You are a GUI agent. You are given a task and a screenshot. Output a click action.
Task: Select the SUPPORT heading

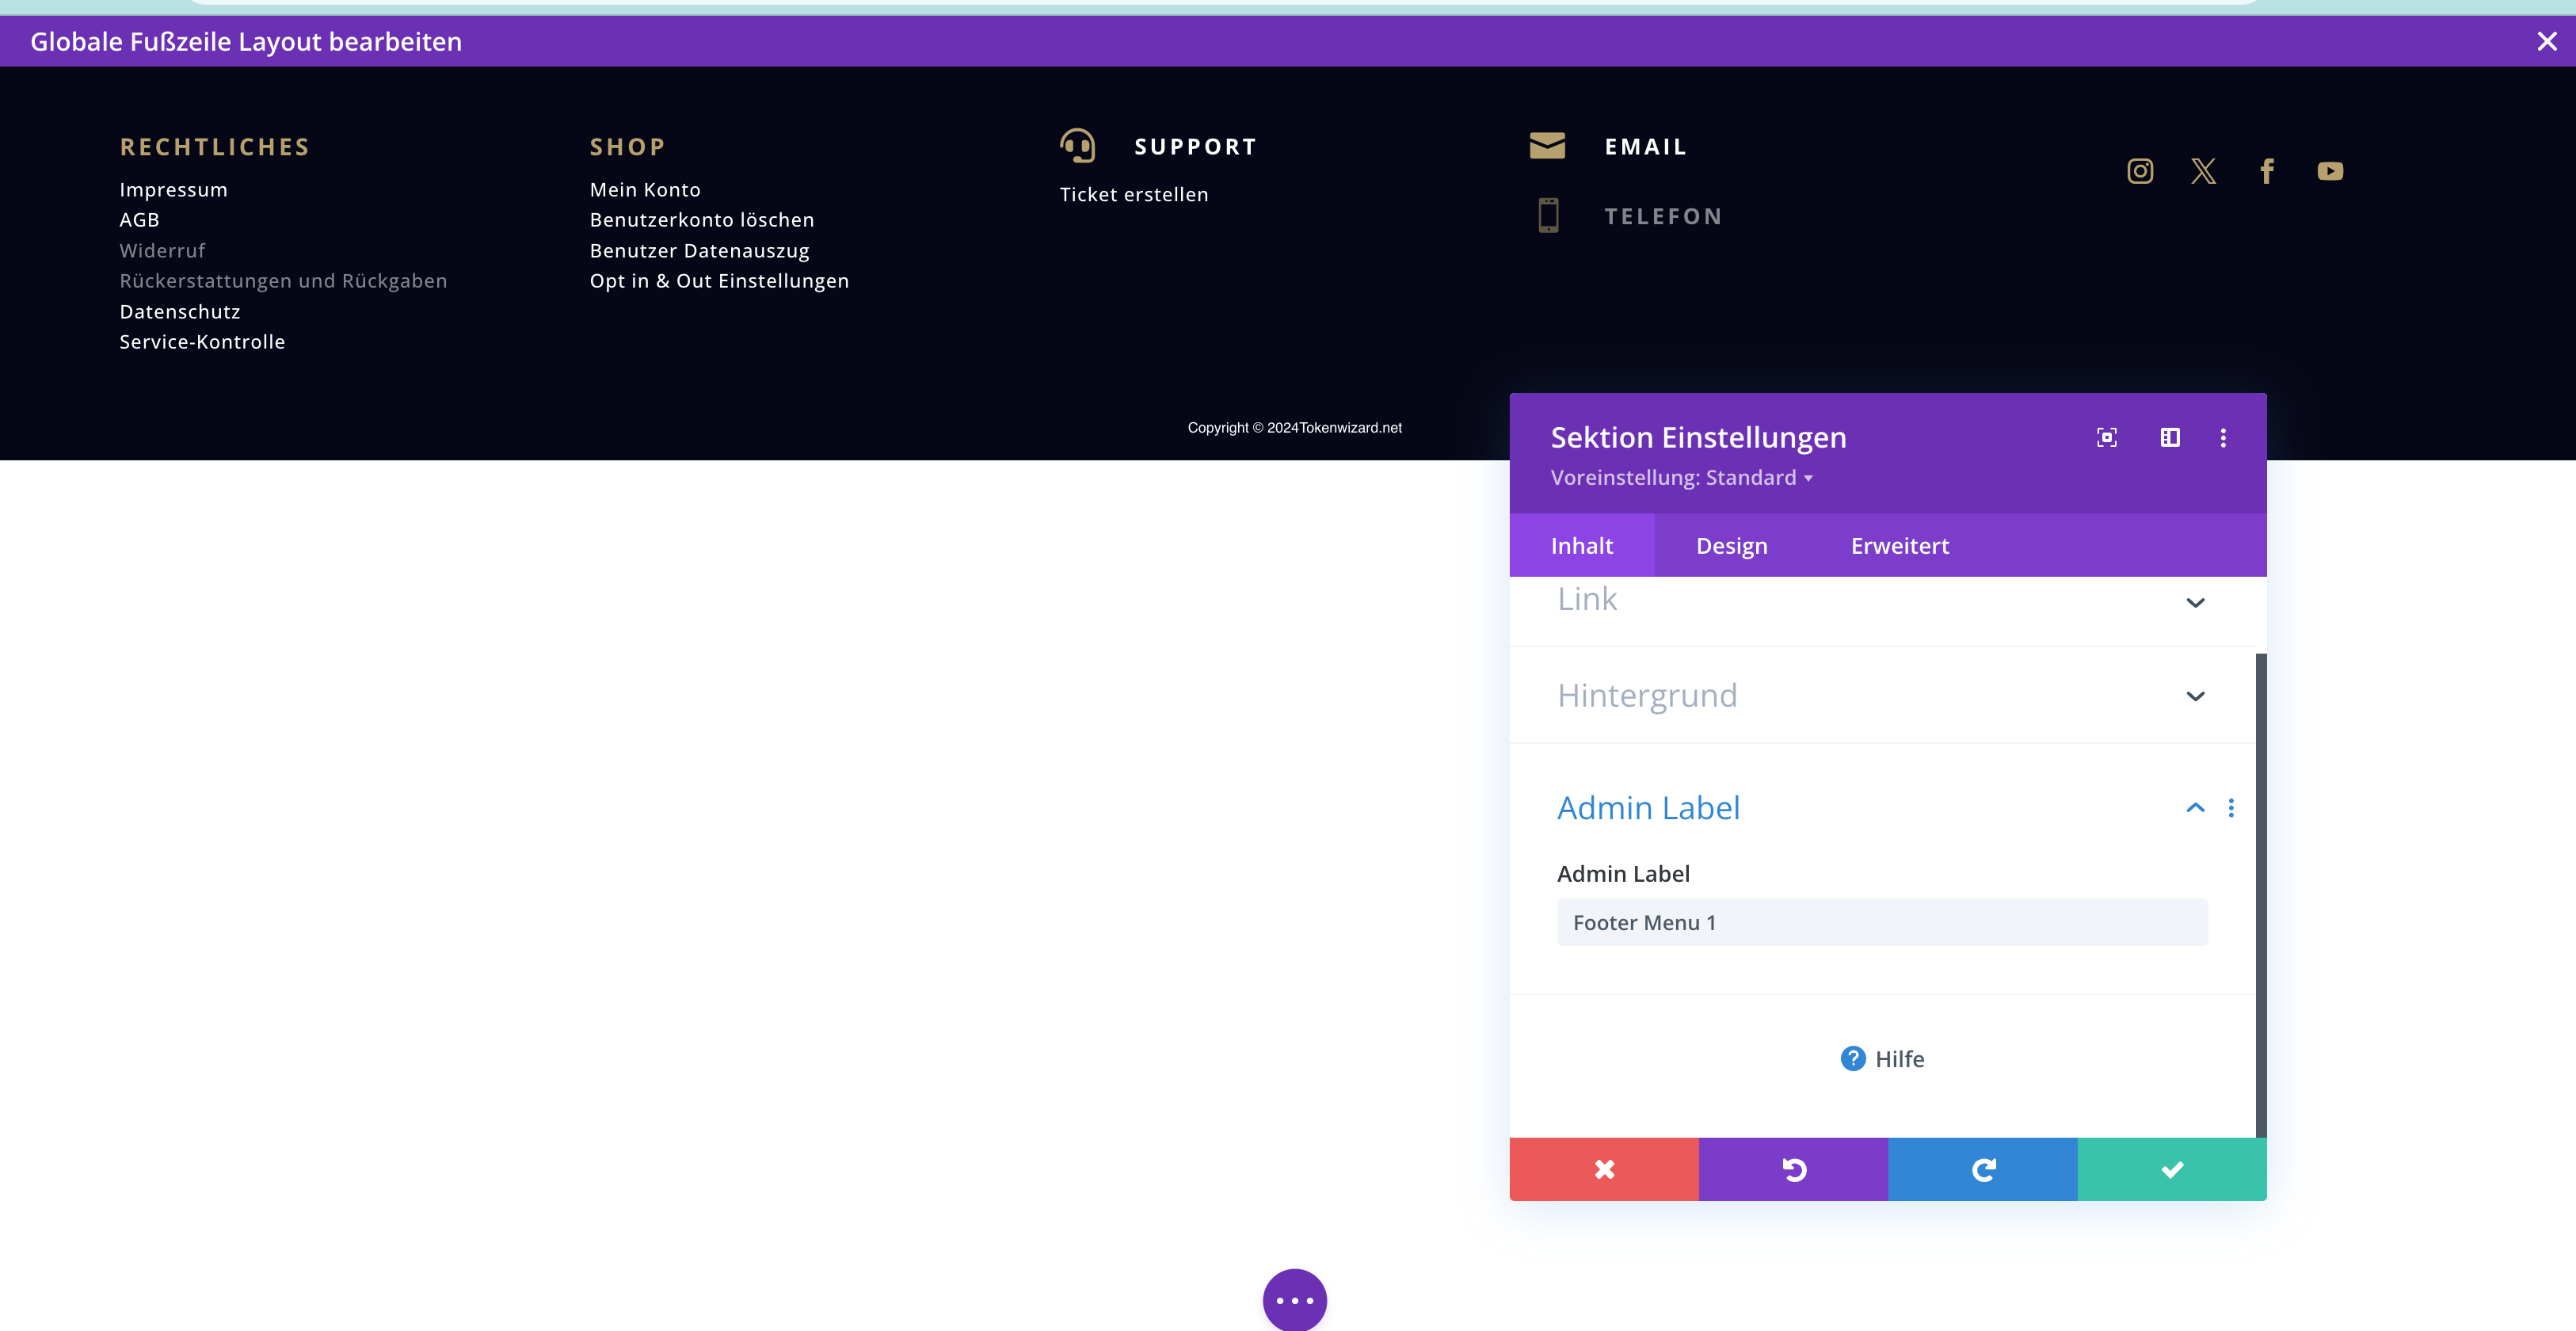point(1196,147)
